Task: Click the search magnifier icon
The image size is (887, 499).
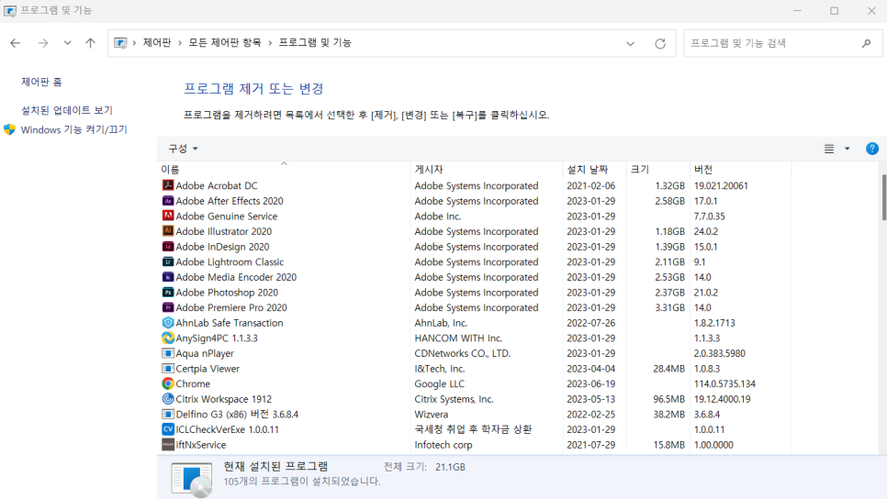Action: coord(866,43)
